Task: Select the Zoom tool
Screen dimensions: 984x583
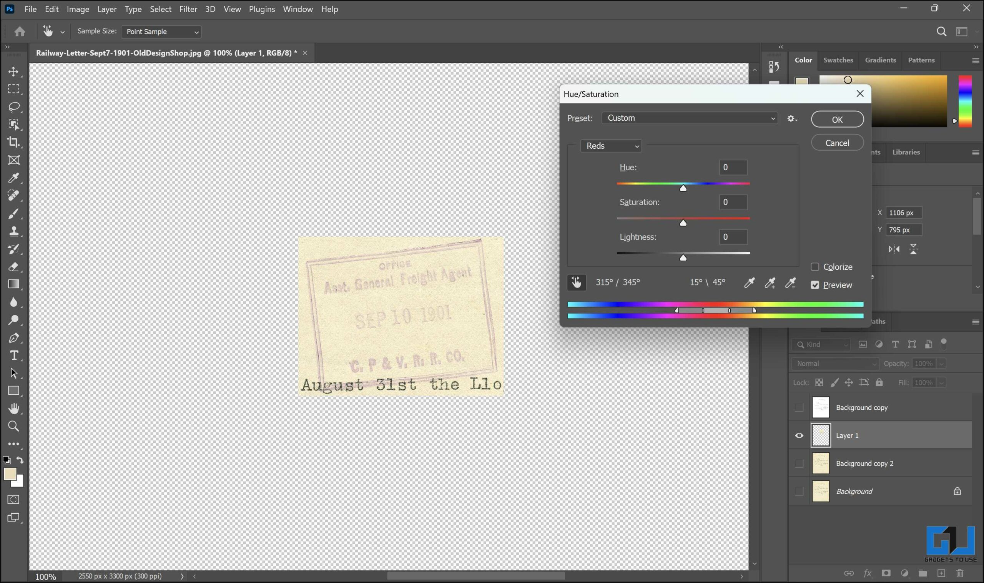Action: click(x=14, y=426)
